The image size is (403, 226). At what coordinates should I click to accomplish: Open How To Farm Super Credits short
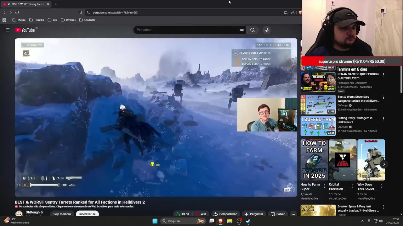(314, 160)
